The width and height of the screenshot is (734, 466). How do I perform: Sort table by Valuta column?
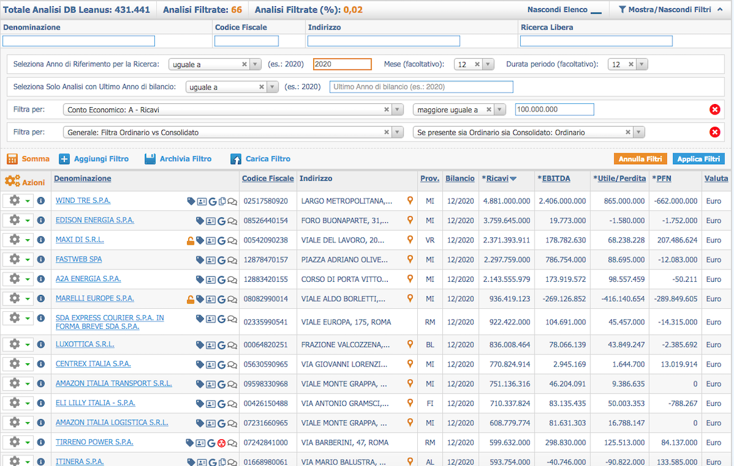click(x=716, y=179)
